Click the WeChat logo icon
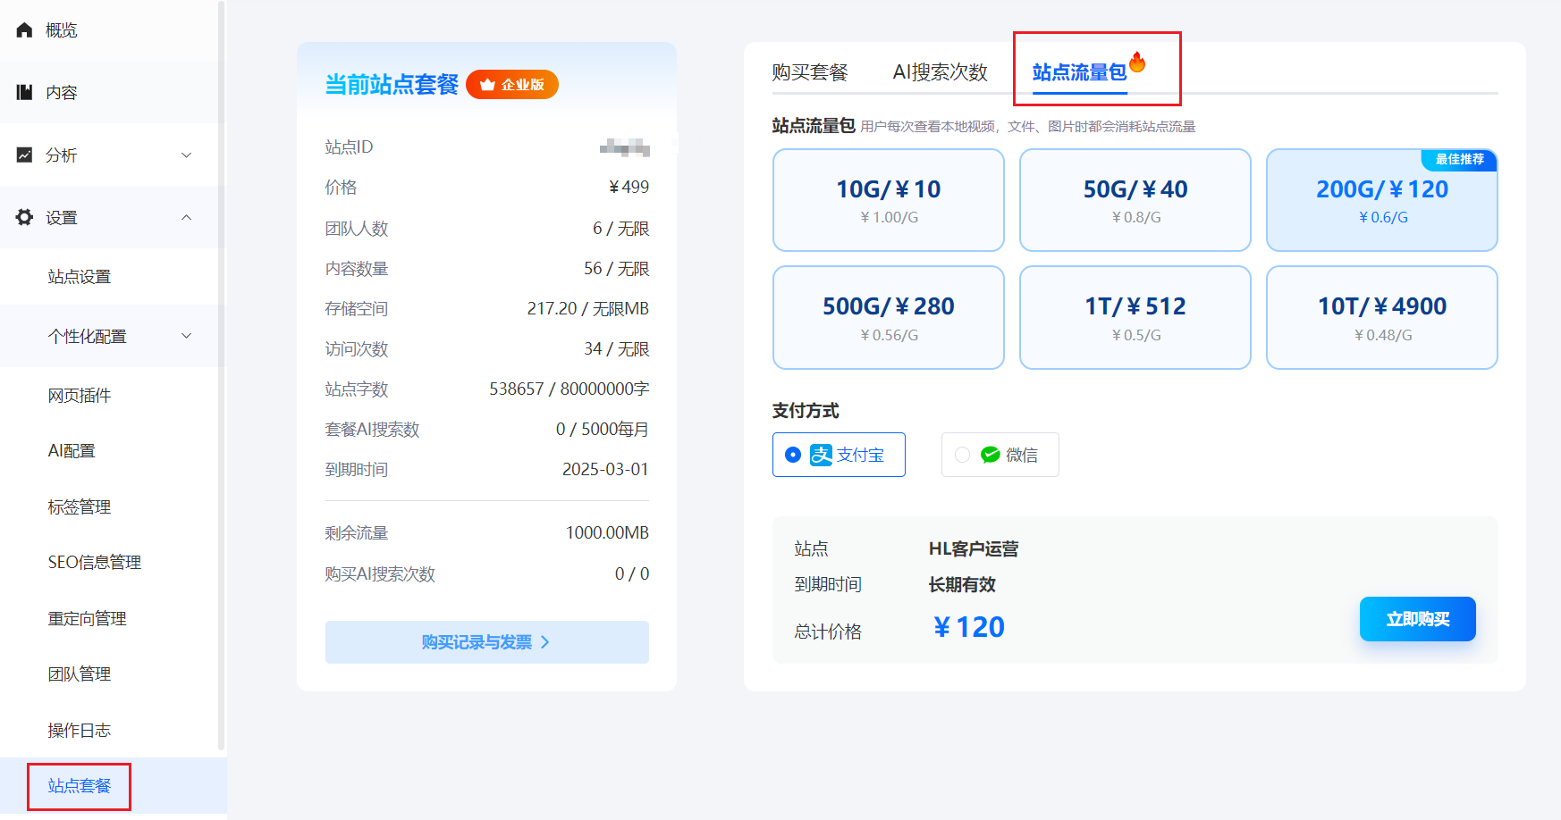The width and height of the screenshot is (1561, 820). (x=990, y=455)
